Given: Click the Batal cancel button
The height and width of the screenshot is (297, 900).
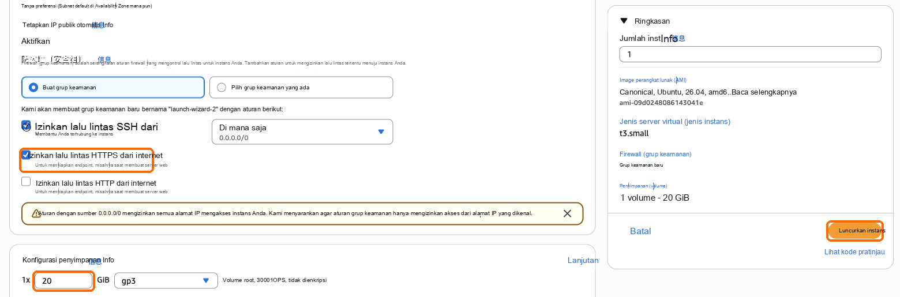Looking at the screenshot, I should point(640,231).
